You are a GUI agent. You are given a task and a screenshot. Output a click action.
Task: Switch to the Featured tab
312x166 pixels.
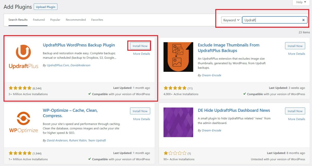pos(39,19)
